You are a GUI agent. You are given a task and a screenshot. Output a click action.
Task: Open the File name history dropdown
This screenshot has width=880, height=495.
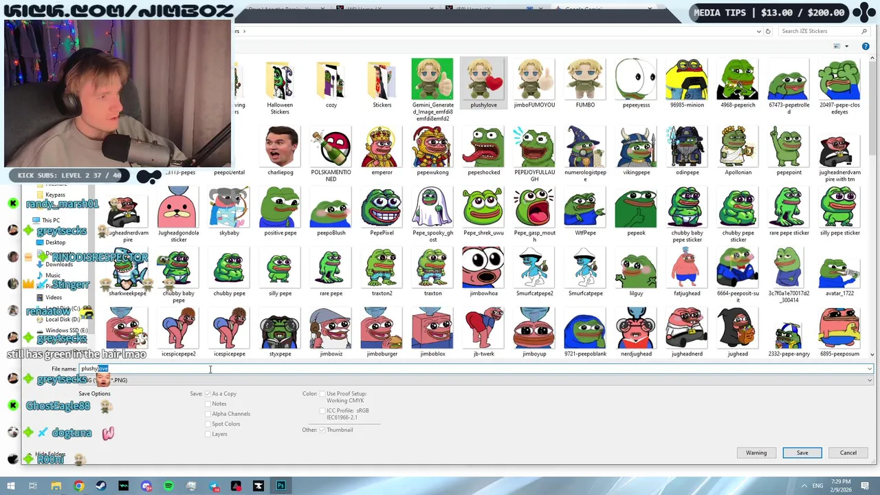(x=870, y=369)
